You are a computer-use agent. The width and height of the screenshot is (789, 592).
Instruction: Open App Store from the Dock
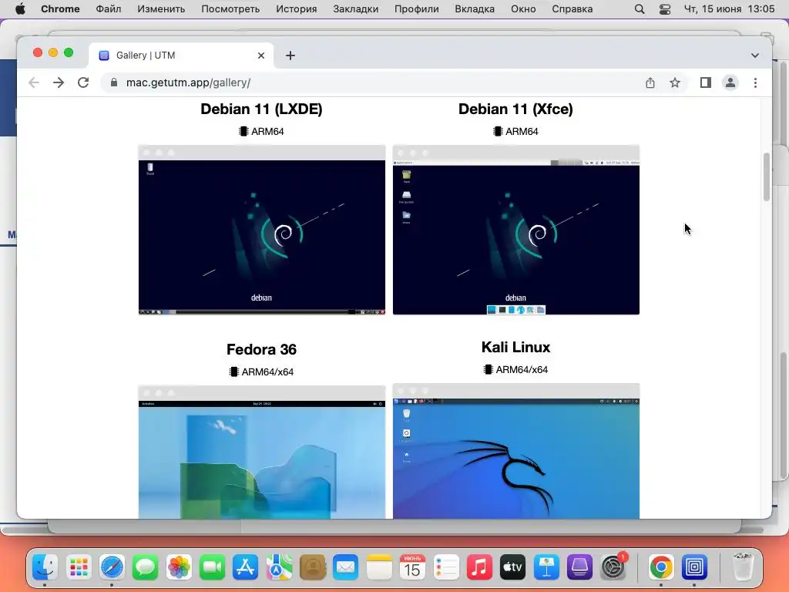(246, 568)
